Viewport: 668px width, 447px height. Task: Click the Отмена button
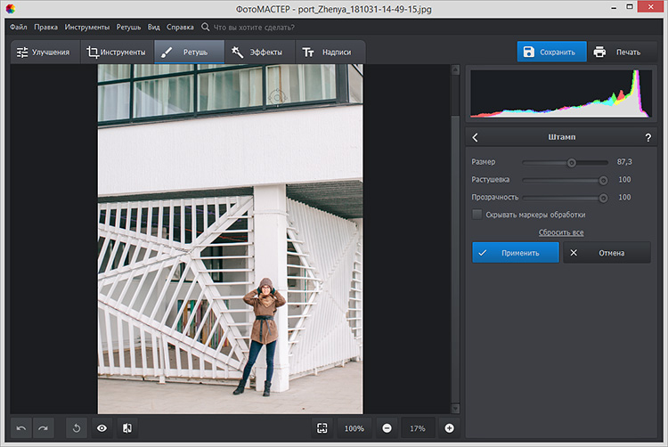point(606,253)
